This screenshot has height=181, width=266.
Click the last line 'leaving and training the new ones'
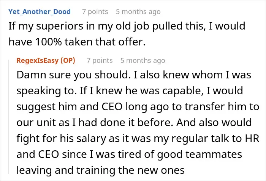click(x=100, y=170)
